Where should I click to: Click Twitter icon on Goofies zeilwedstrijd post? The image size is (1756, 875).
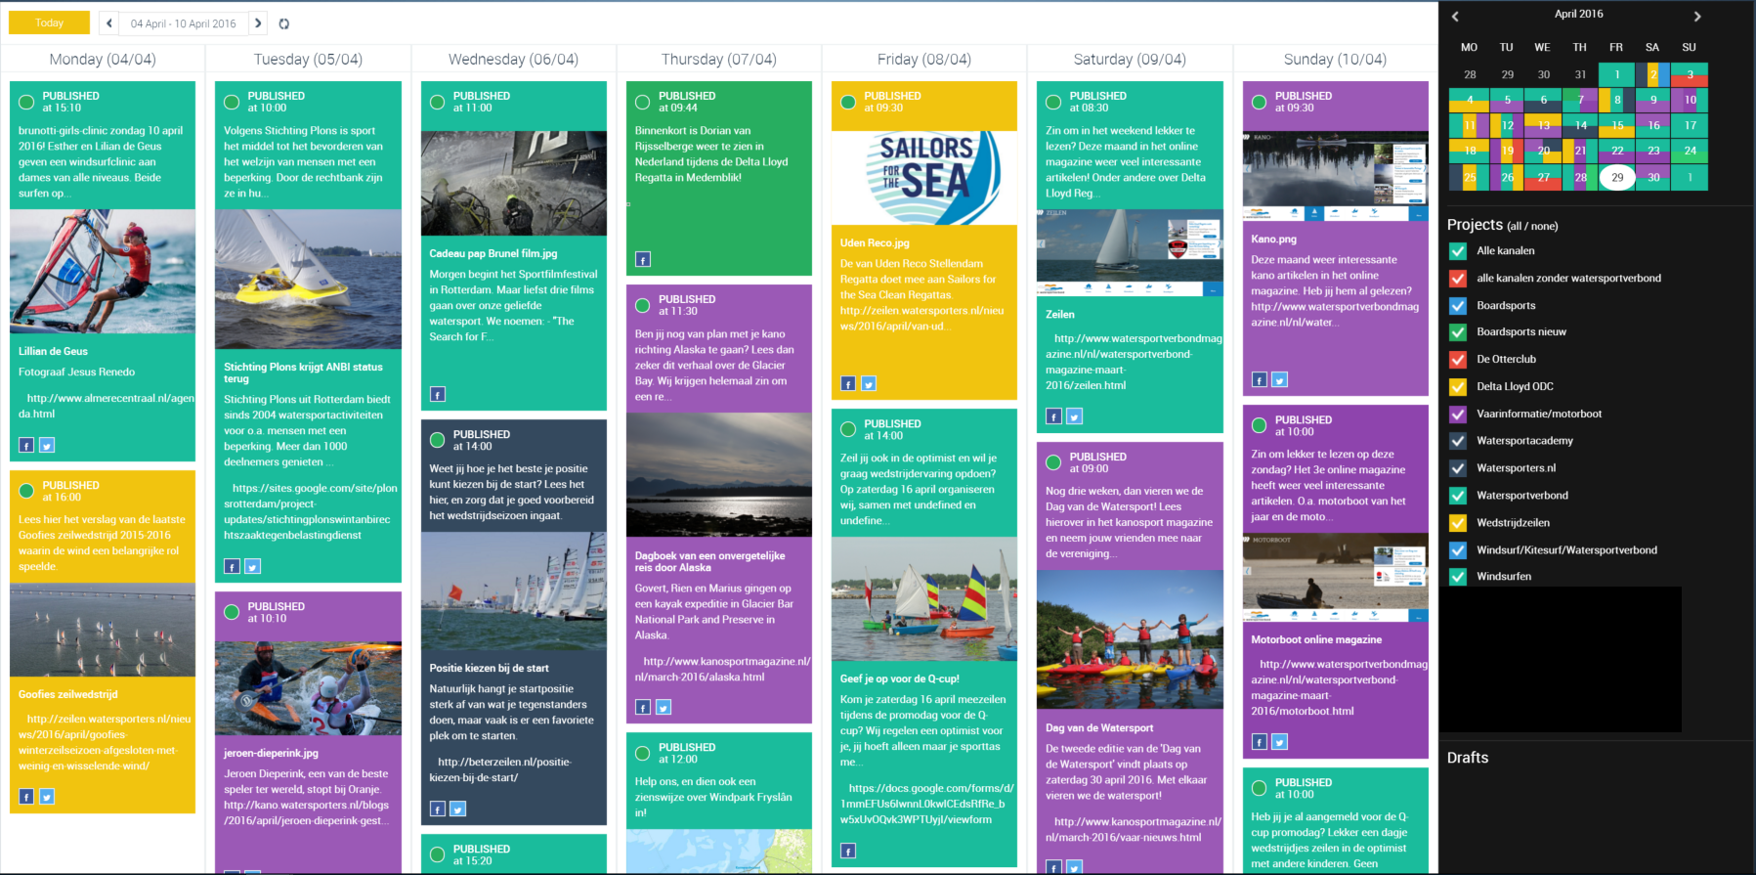tap(47, 797)
